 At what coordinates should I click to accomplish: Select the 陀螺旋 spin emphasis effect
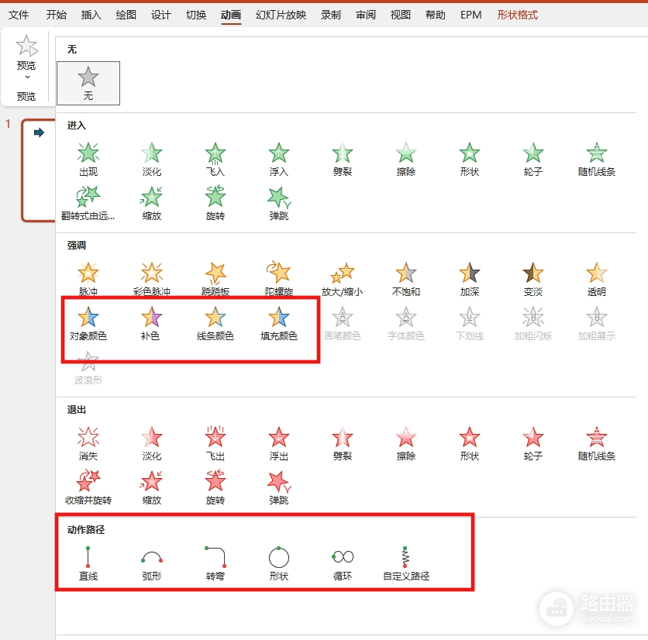click(x=279, y=279)
